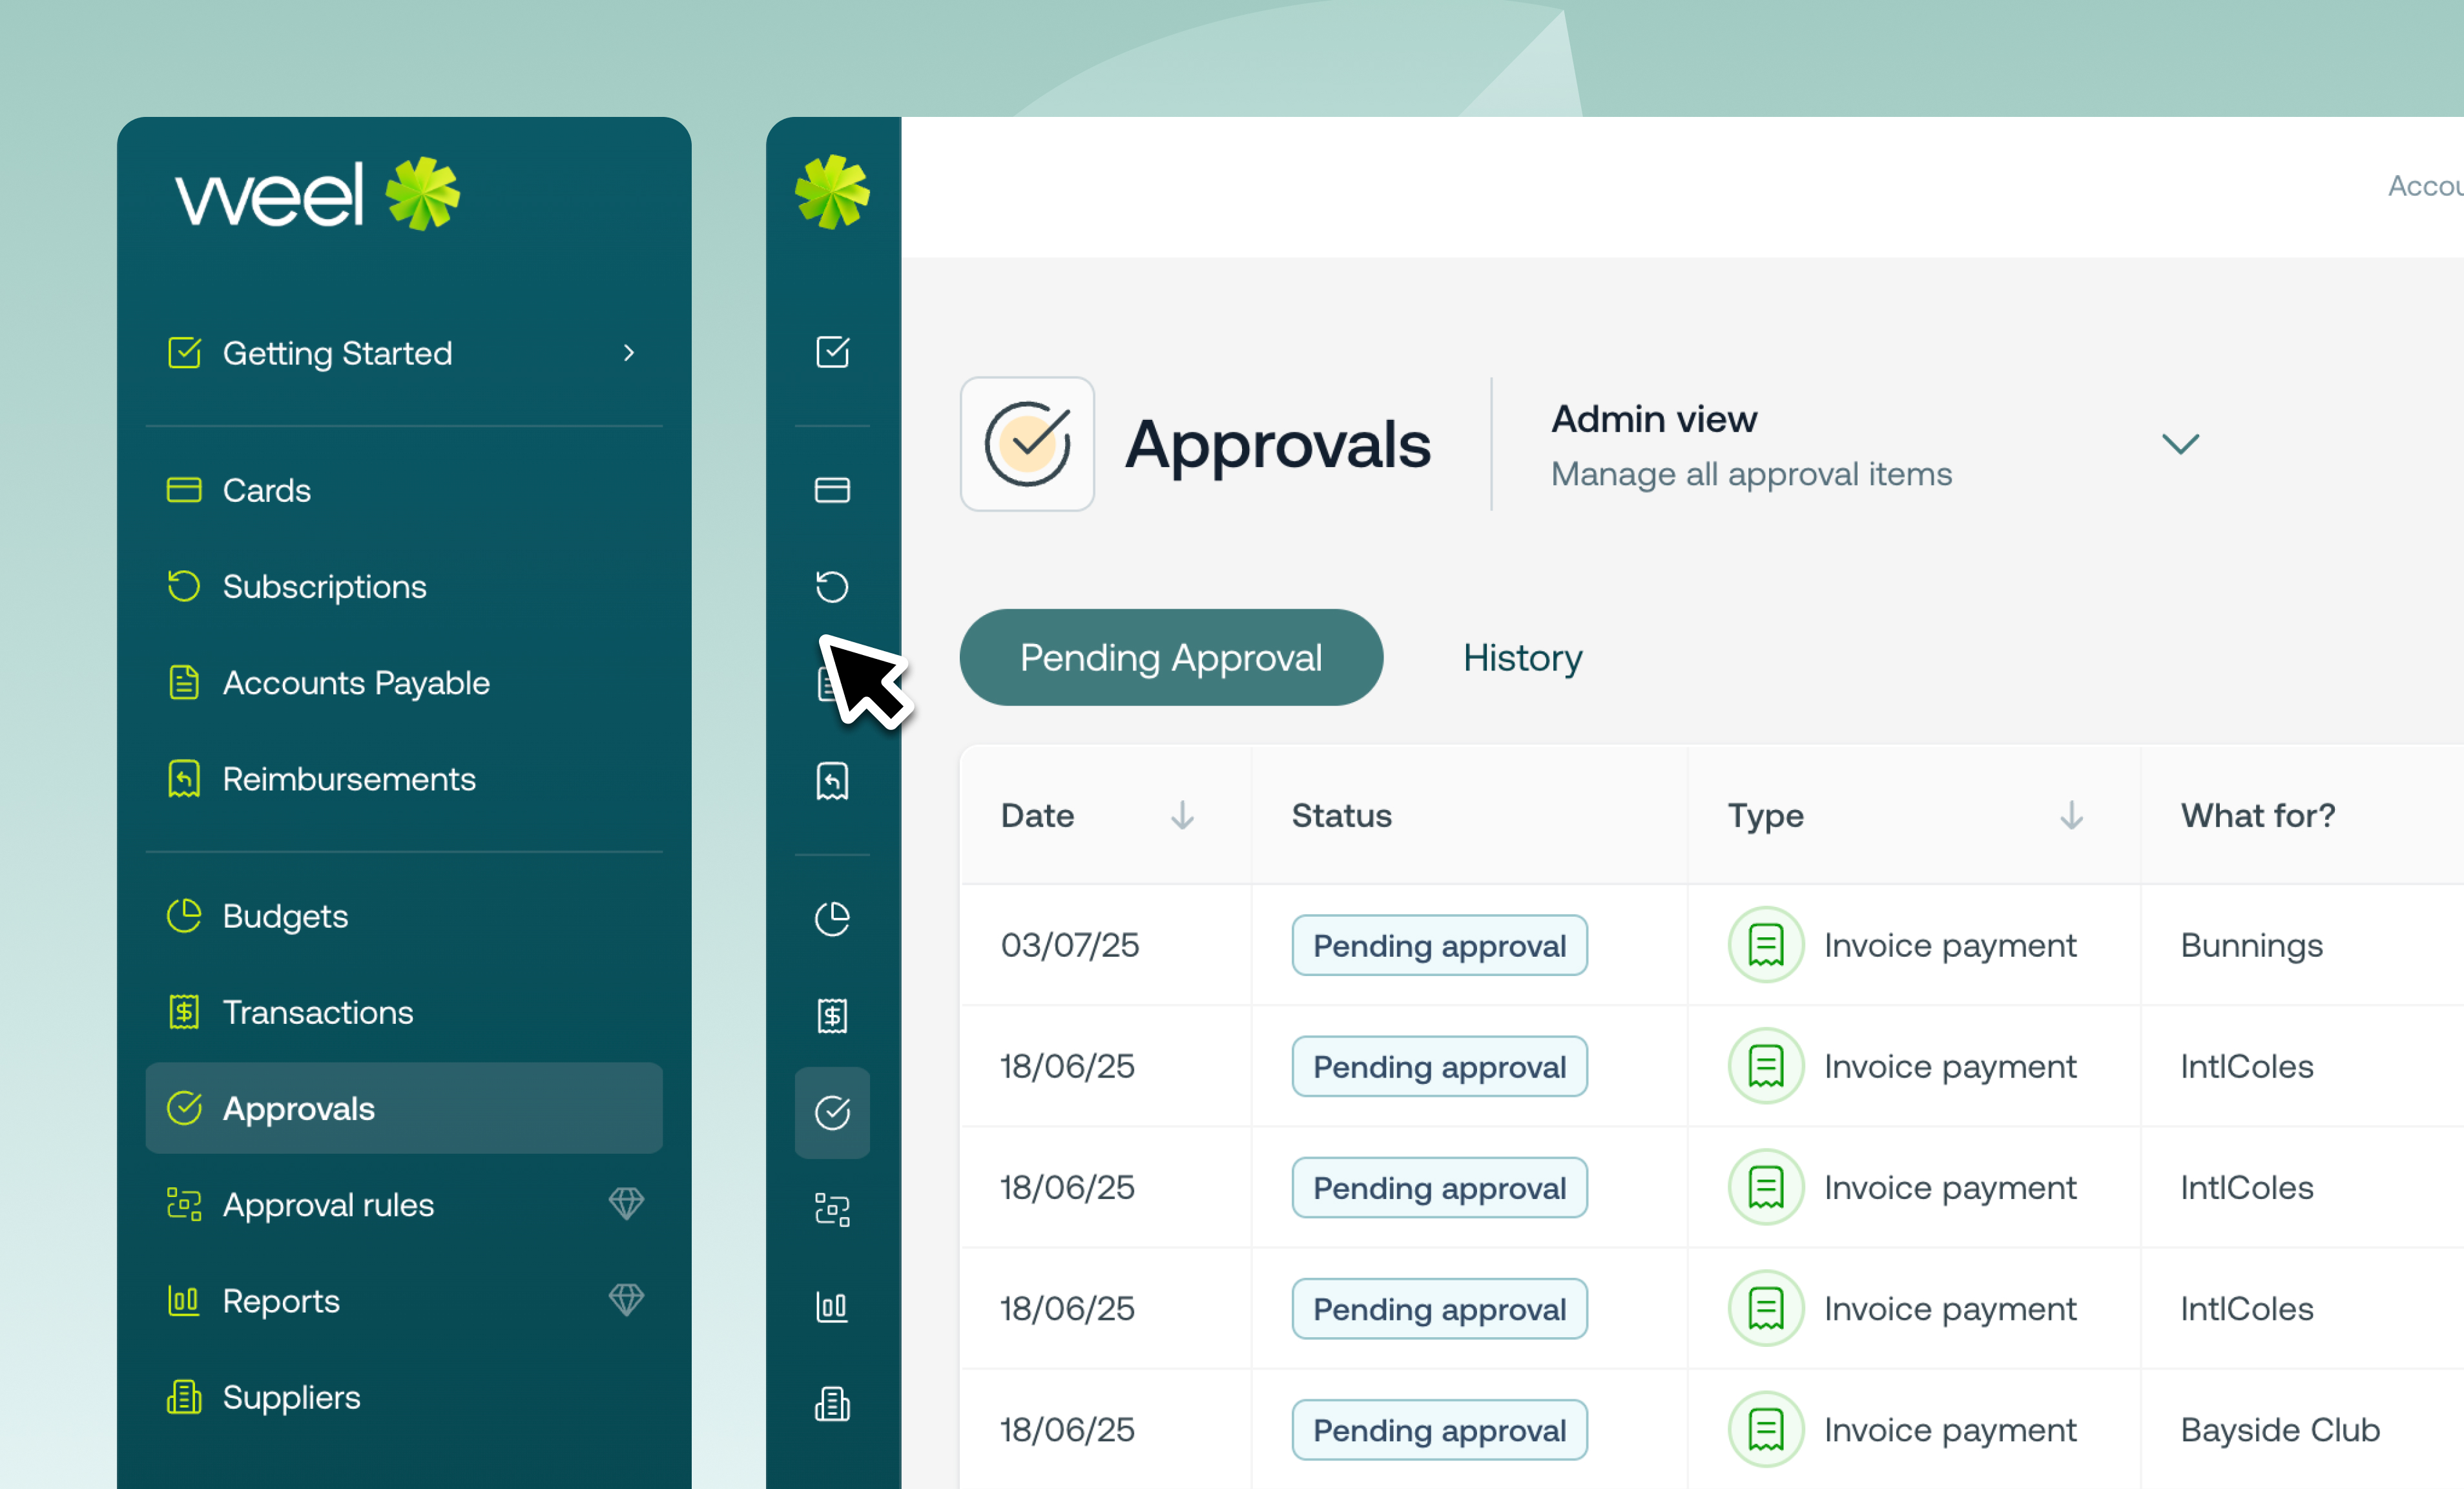Image resolution: width=2464 pixels, height=1489 pixels.
Task: Open the Admin view dropdown
Action: pos(2179,444)
